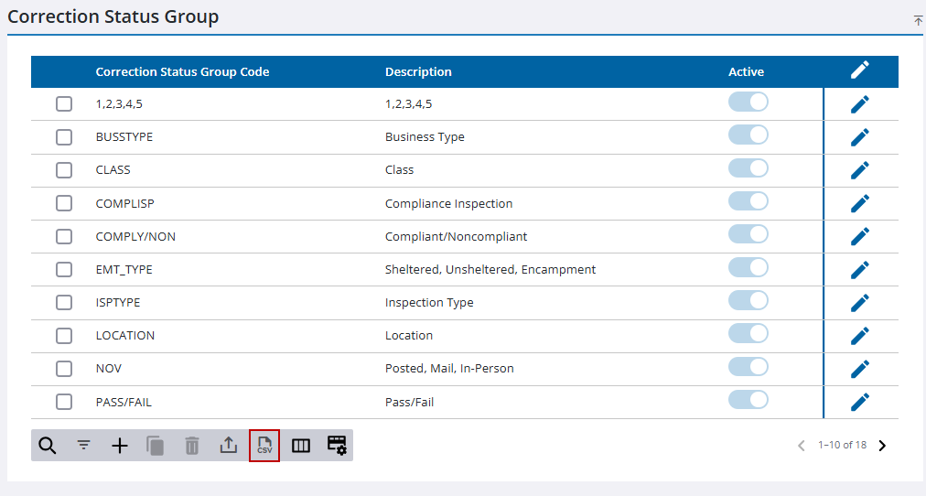Screen dimensions: 926x496
Task: Disable Active toggle for PASS/FAIL
Action: [x=748, y=400]
